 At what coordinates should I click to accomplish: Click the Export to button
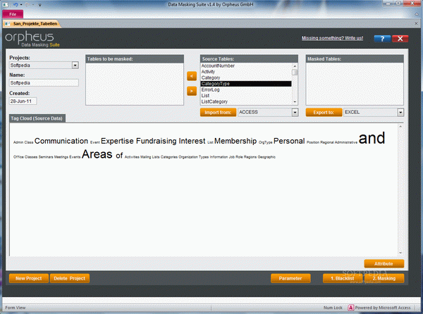pos(324,113)
